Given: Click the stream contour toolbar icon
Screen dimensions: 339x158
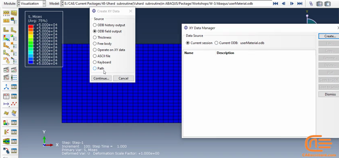Looking at the screenshot, I should tap(6, 141).
